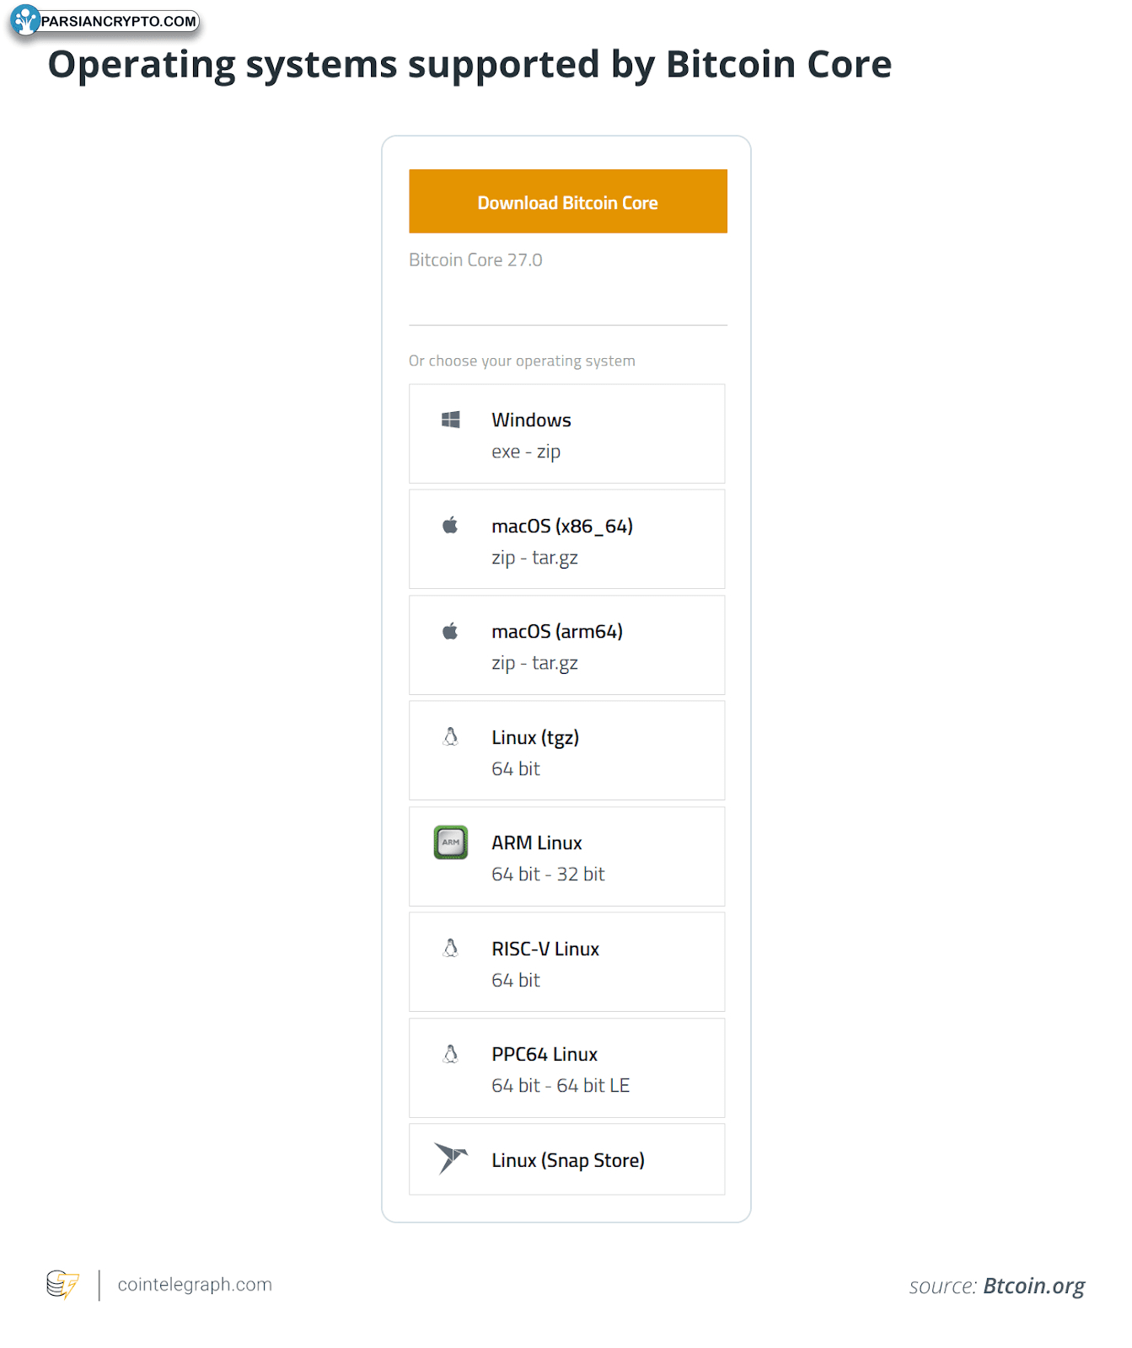Open ARM Linux 64 bit - 32 bit links
Image resolution: width=1132 pixels, height=1348 pixels.
coord(548,875)
